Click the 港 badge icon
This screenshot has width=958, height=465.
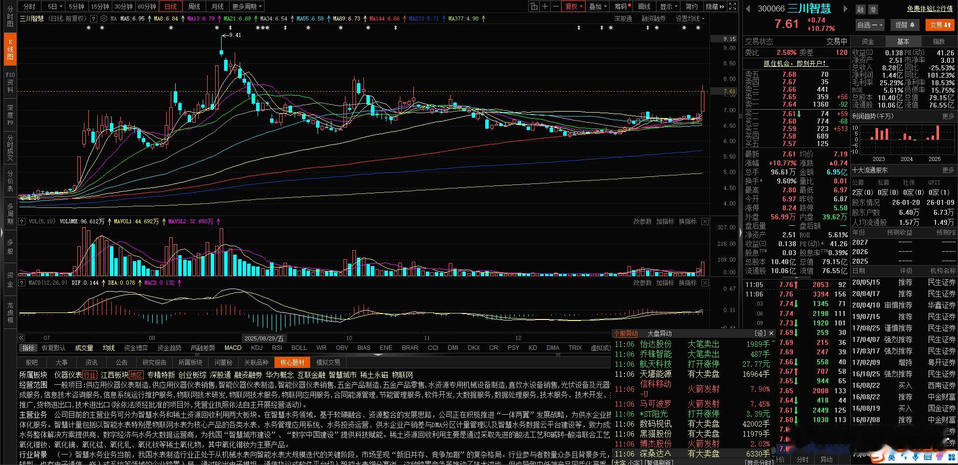click(x=873, y=9)
